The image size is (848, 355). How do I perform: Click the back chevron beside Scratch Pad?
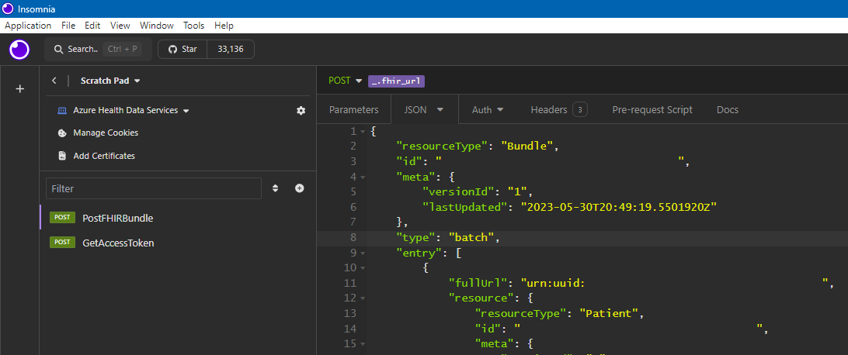[x=54, y=81]
